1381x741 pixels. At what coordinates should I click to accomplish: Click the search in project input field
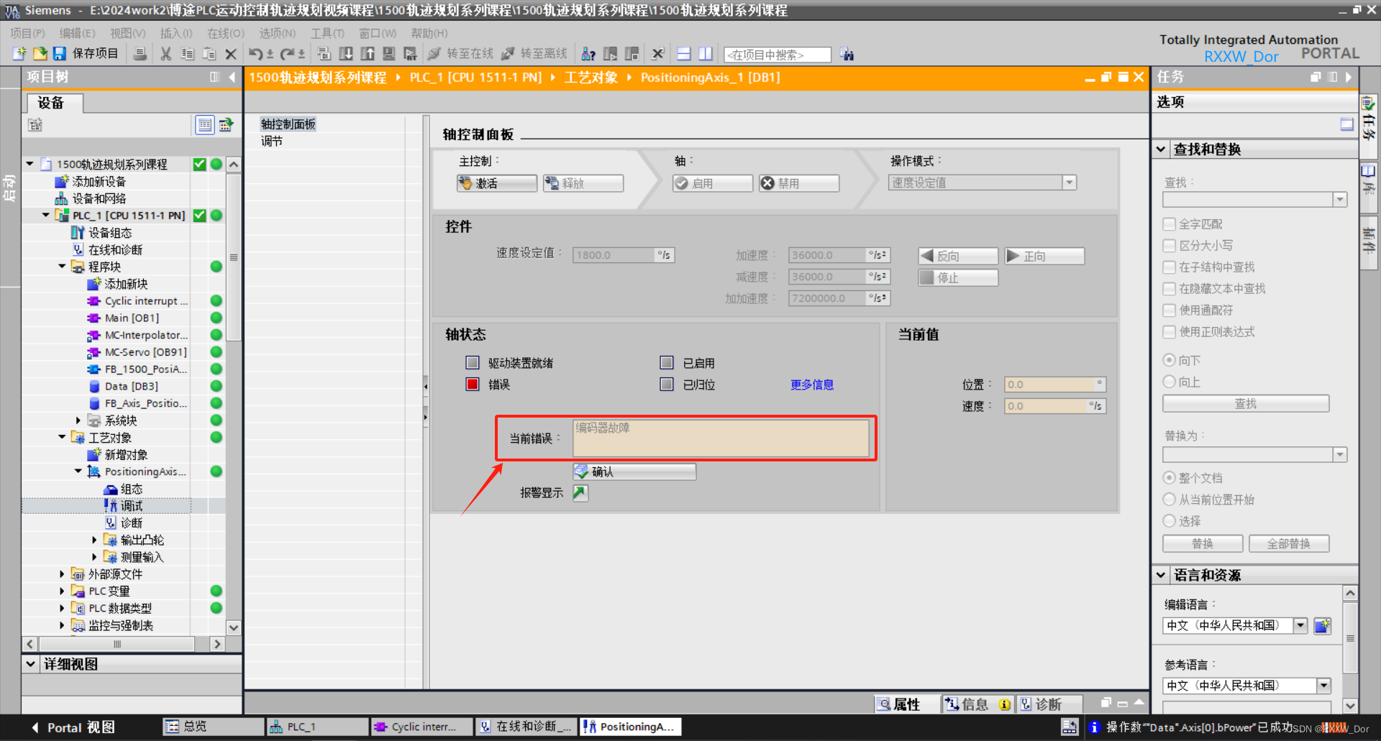[x=777, y=55]
